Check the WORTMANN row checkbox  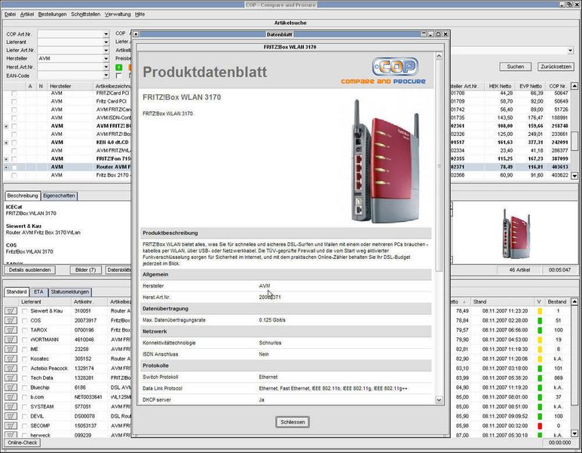24,340
